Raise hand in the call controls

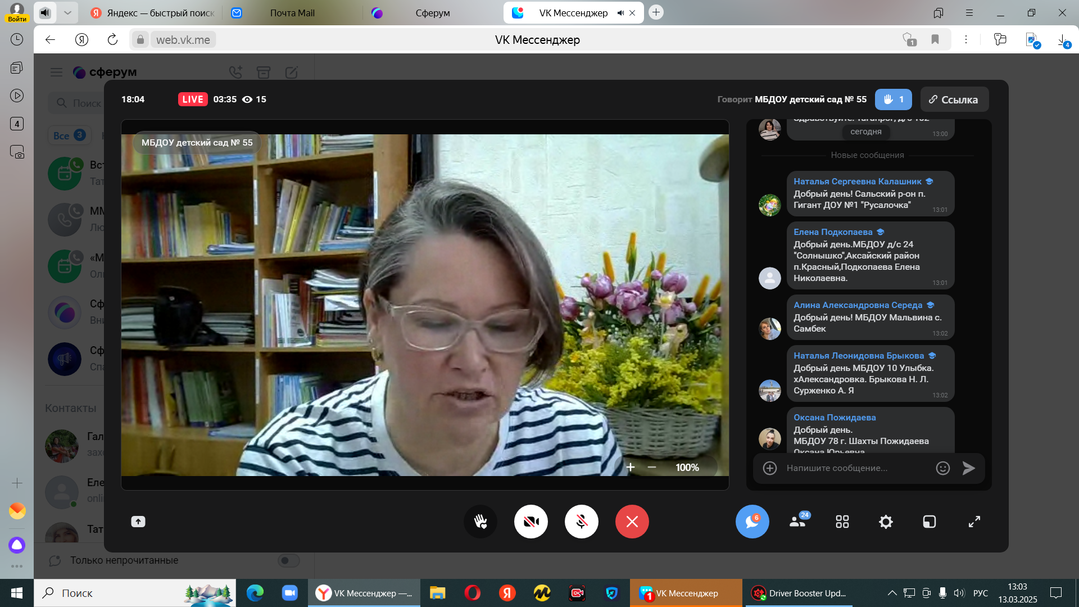point(480,522)
